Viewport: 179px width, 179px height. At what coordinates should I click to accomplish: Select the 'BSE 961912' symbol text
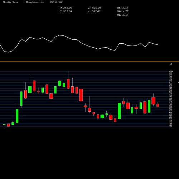pyautogui.click(x=56, y=2)
